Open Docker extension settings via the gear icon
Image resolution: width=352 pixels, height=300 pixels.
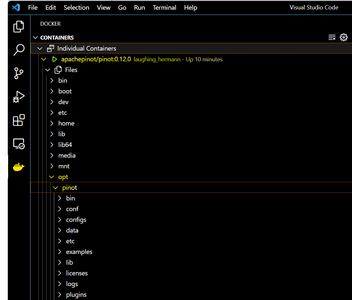[344, 37]
